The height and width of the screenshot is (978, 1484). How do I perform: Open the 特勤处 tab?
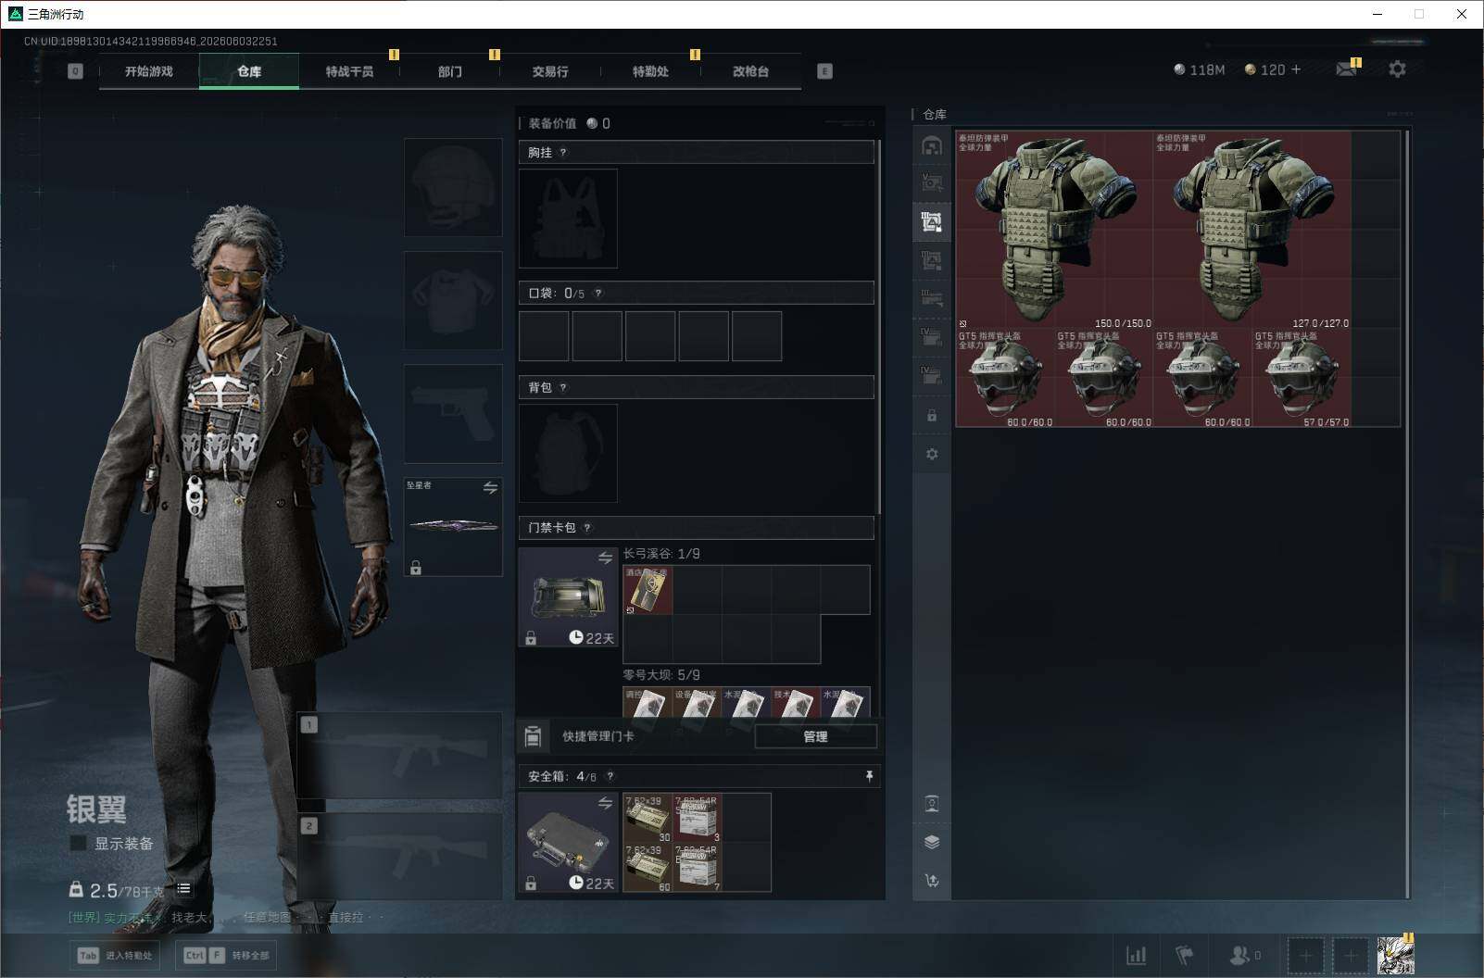point(650,71)
